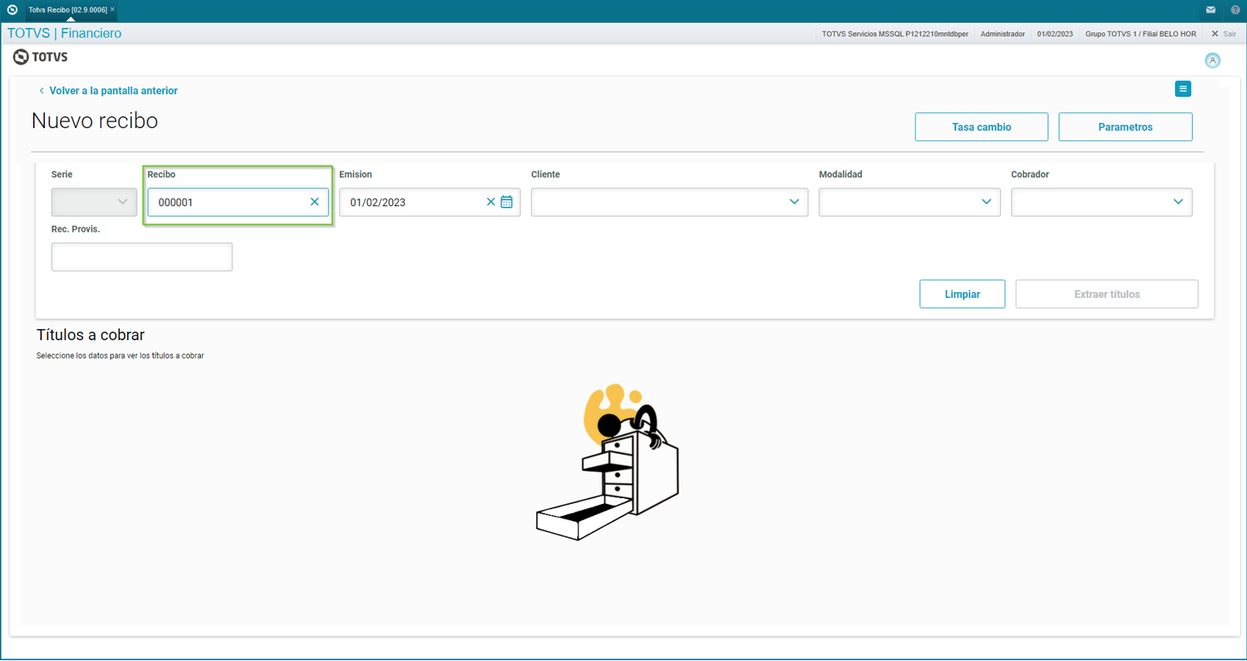Open the Parametros button
The height and width of the screenshot is (661, 1247).
[x=1126, y=127]
